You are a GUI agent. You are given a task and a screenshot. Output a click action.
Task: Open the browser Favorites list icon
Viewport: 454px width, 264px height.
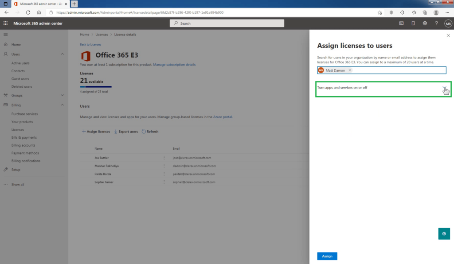click(x=414, y=12)
